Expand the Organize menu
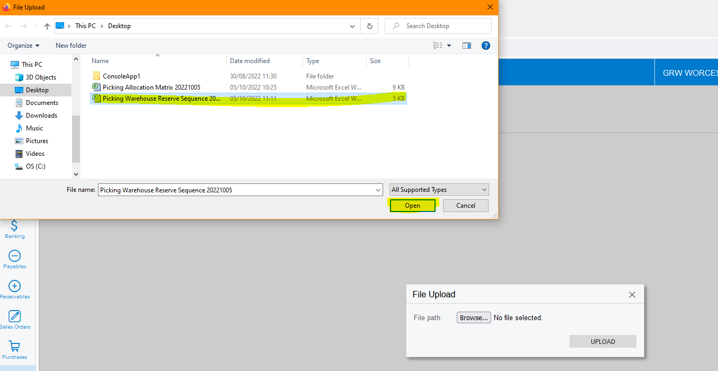This screenshot has width=718, height=371. point(23,46)
